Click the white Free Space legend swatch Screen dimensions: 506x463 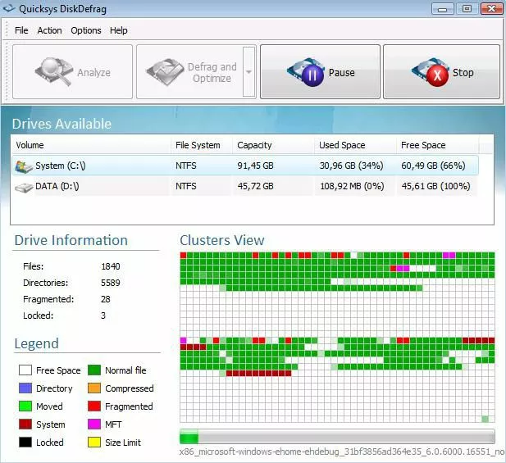[25, 370]
